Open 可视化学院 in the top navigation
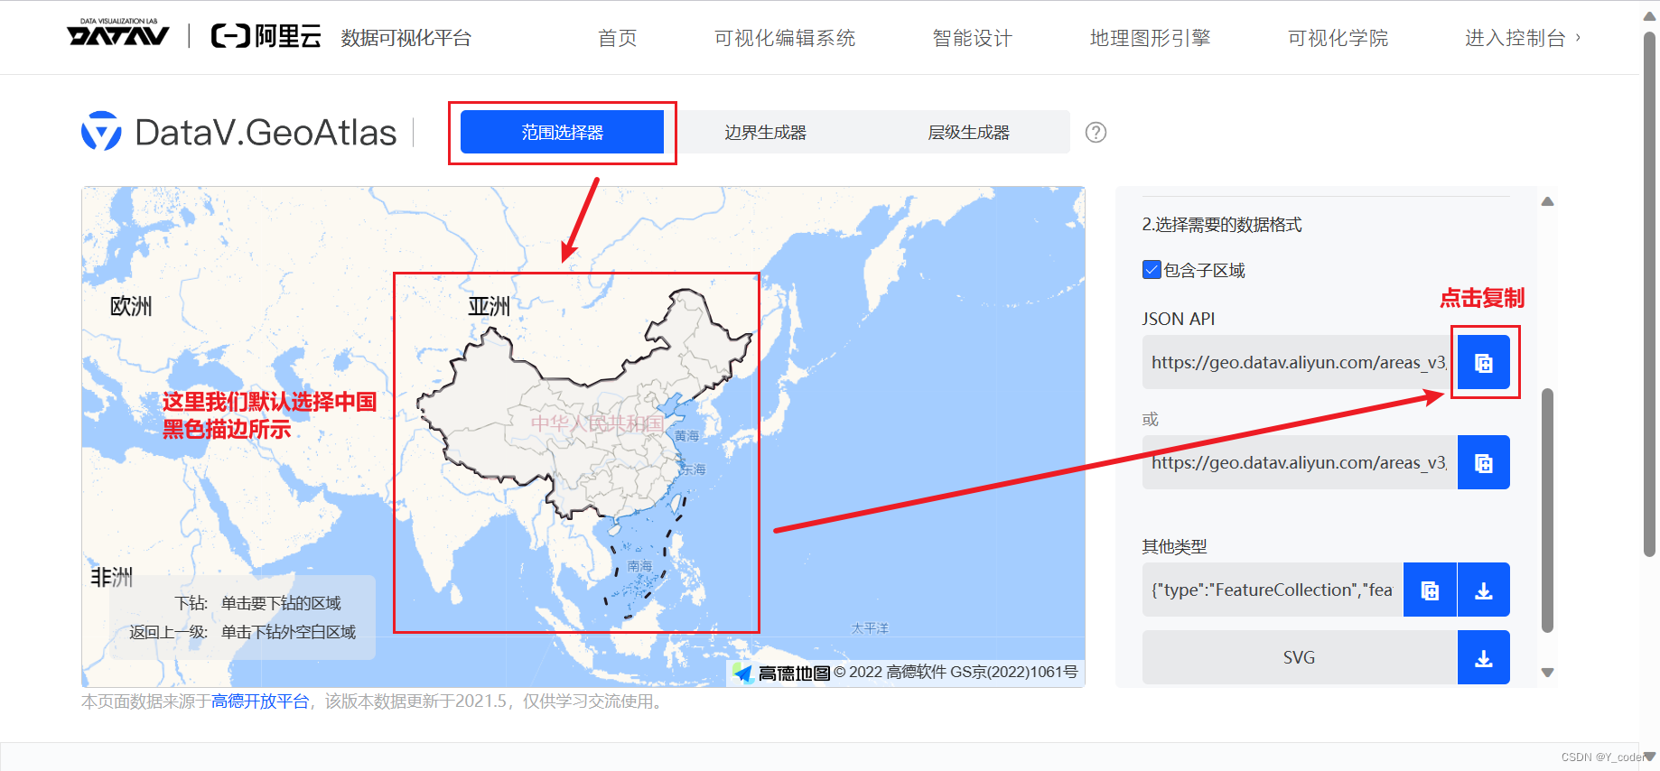 pos(1338,38)
